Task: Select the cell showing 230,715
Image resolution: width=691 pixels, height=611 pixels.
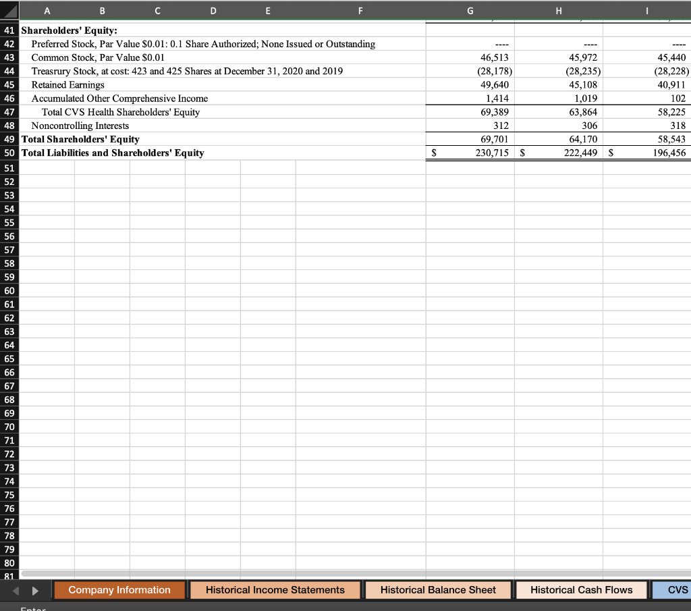Action: click(x=493, y=153)
